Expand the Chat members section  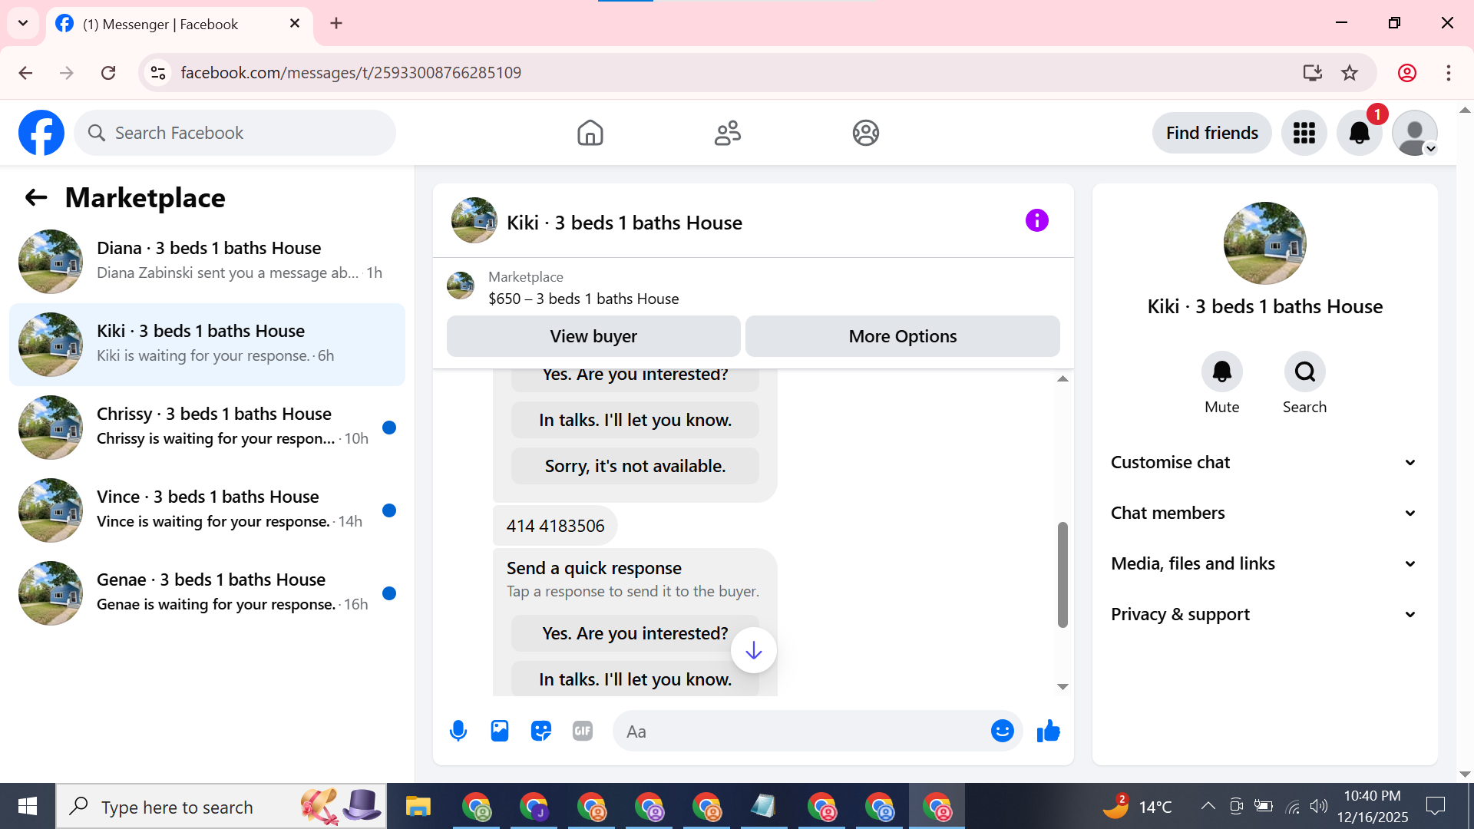tap(1264, 513)
